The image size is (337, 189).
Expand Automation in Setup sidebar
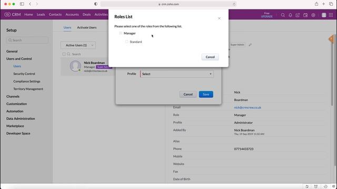tap(15, 111)
